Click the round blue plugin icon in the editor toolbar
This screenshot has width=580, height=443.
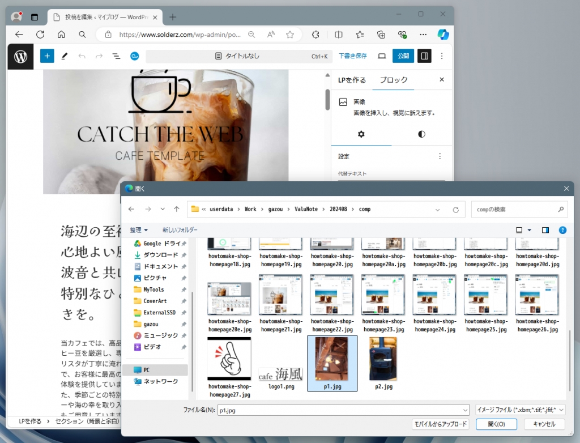click(135, 56)
